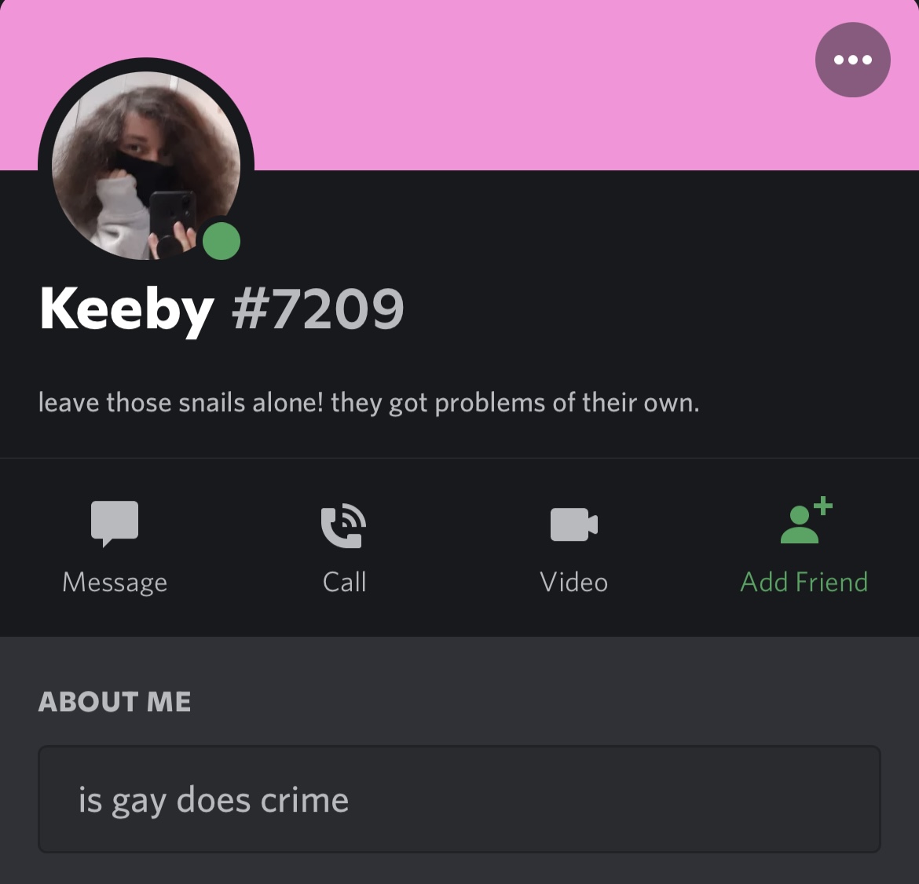Click the Video label

[574, 583]
